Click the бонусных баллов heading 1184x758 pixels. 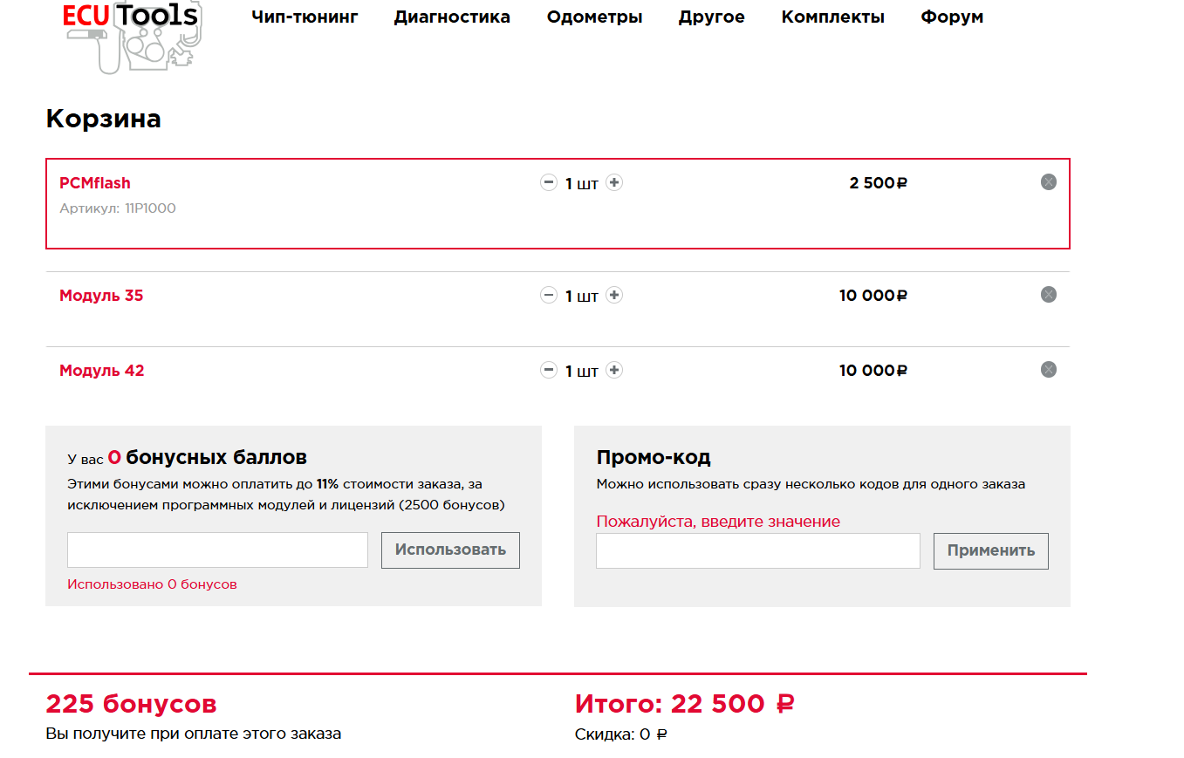tap(216, 457)
